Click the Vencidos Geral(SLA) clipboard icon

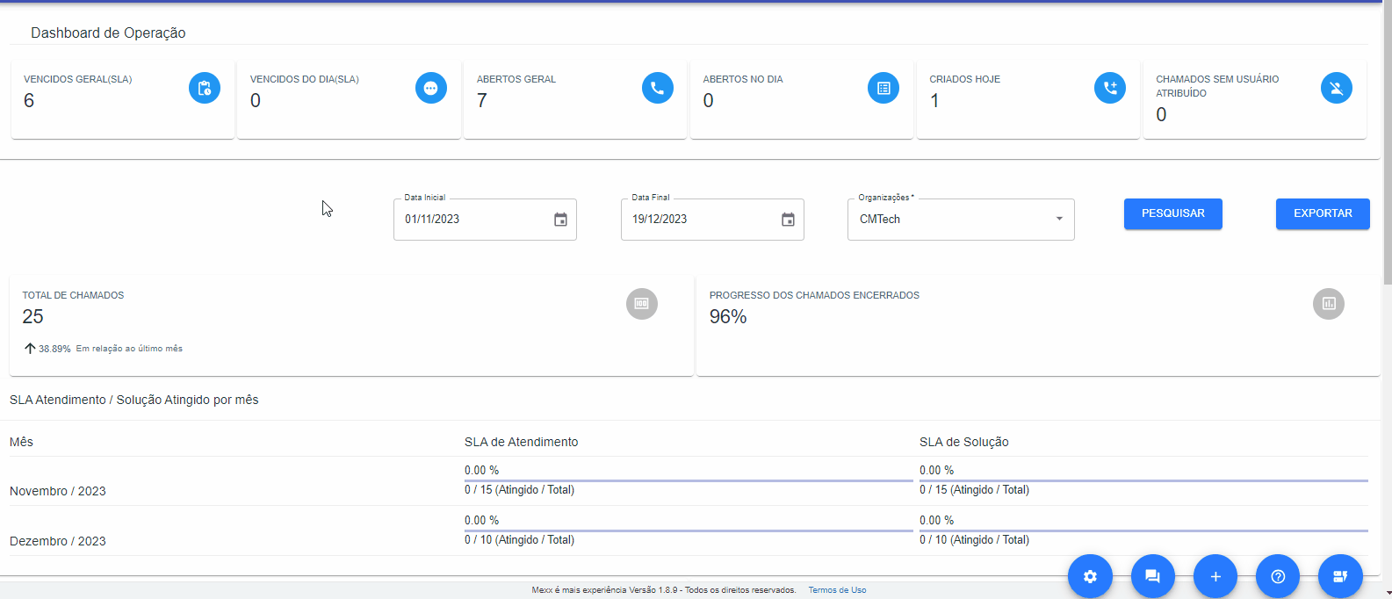(x=205, y=88)
